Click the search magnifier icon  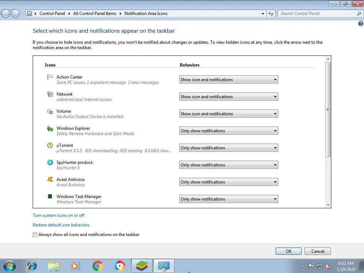359,14
